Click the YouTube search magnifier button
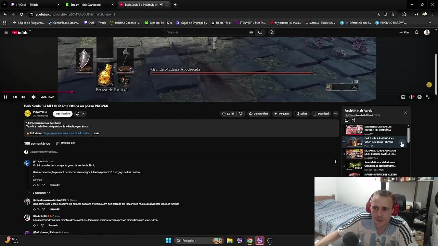The image size is (438, 246). click(260, 32)
